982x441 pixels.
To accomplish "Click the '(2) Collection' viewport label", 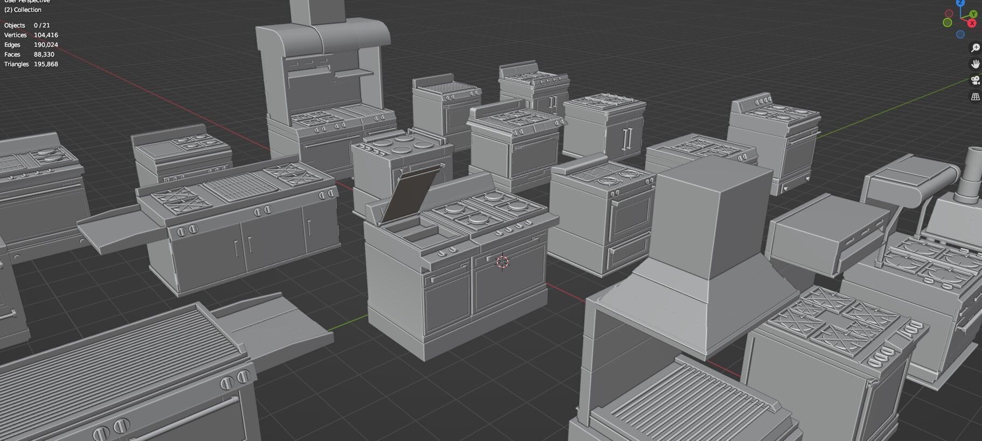I will [x=23, y=10].
